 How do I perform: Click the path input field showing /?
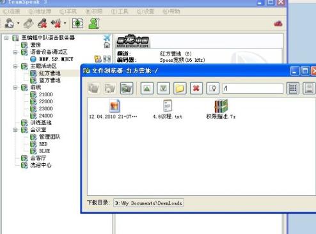click(253, 88)
